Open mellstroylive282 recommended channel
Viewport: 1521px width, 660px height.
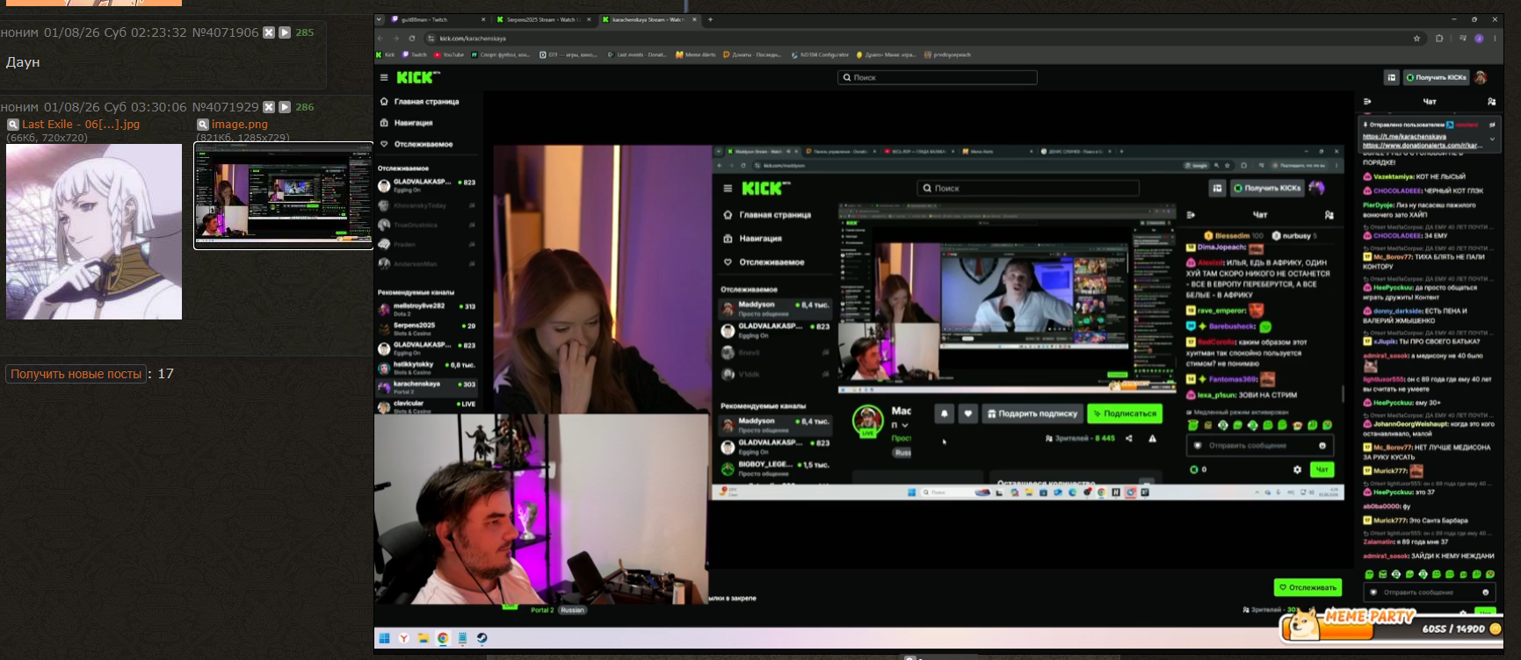pyautogui.click(x=426, y=309)
